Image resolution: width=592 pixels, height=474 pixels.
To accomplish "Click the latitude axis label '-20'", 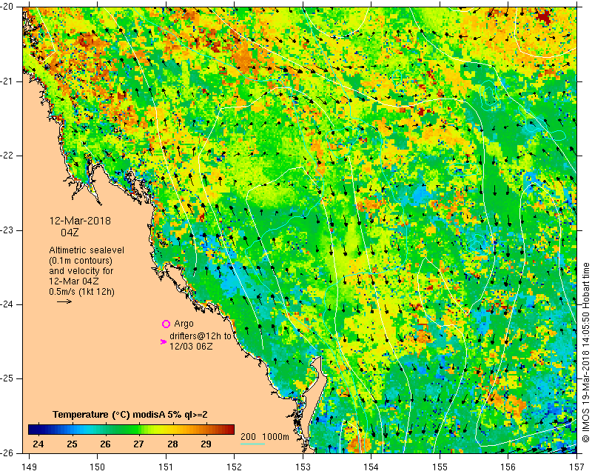I will [x=7, y=7].
